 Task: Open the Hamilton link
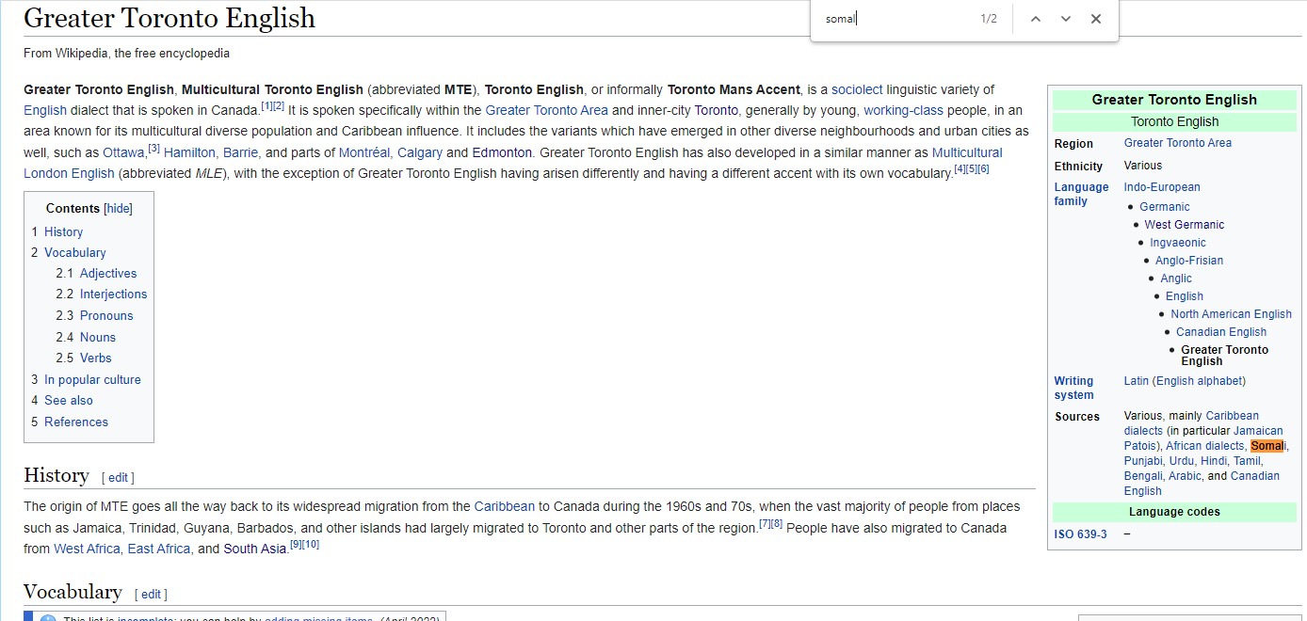[189, 152]
